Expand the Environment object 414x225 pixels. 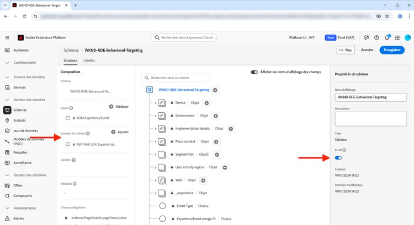pyautogui.click(x=156, y=116)
